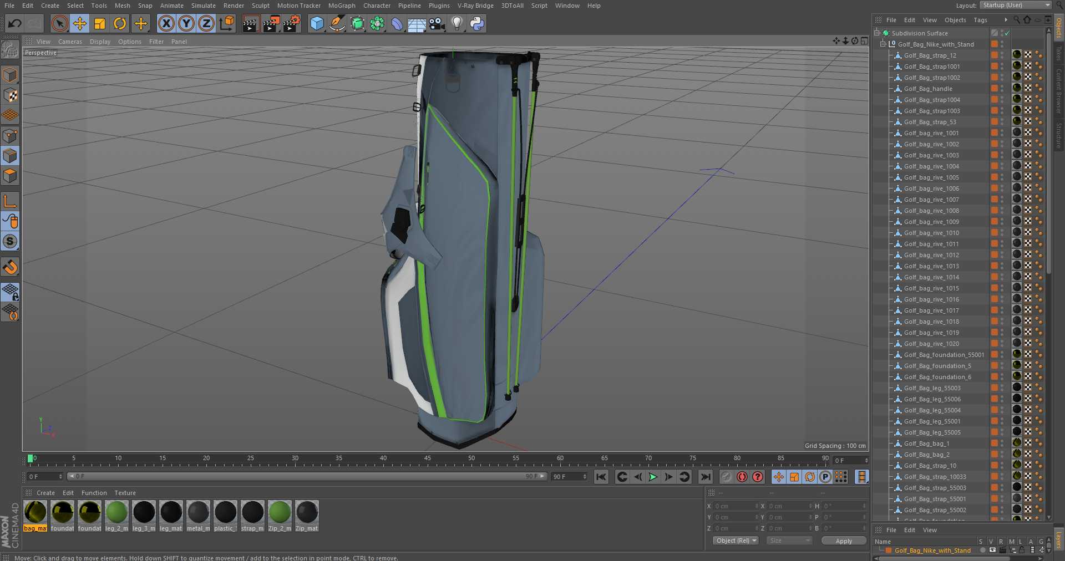Go to end of animation
The width and height of the screenshot is (1065, 561).
coord(705,477)
